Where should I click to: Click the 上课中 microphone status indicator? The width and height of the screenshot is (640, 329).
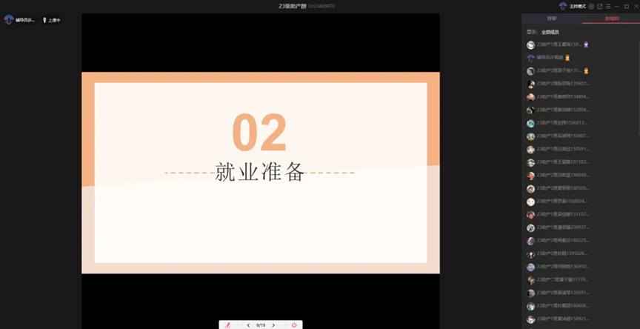point(52,20)
